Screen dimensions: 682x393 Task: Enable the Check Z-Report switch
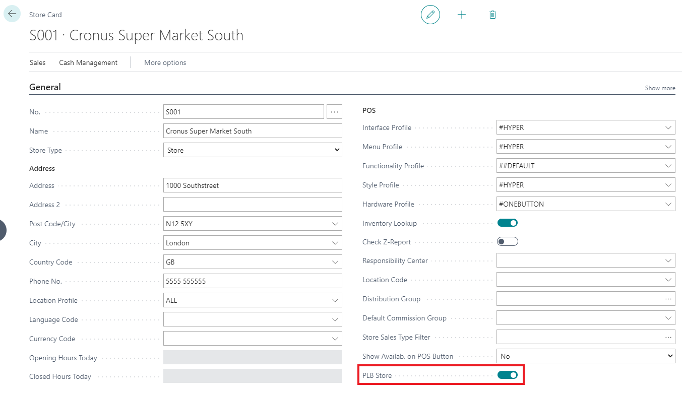(508, 242)
